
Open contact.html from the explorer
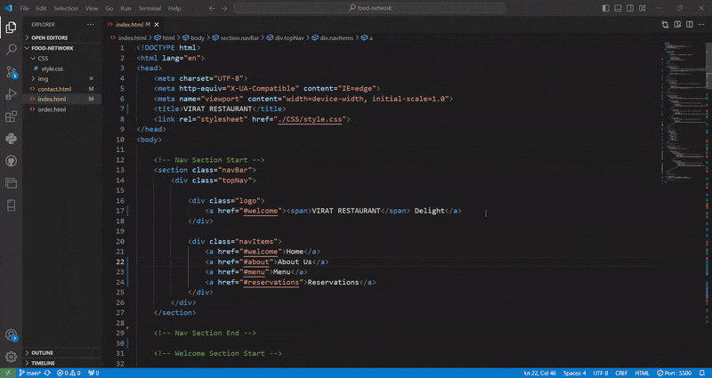54,90
